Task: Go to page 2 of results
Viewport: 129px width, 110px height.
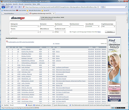Action: click(55, 44)
